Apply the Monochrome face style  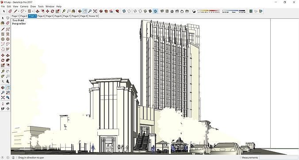pyautogui.click(x=155, y=11)
